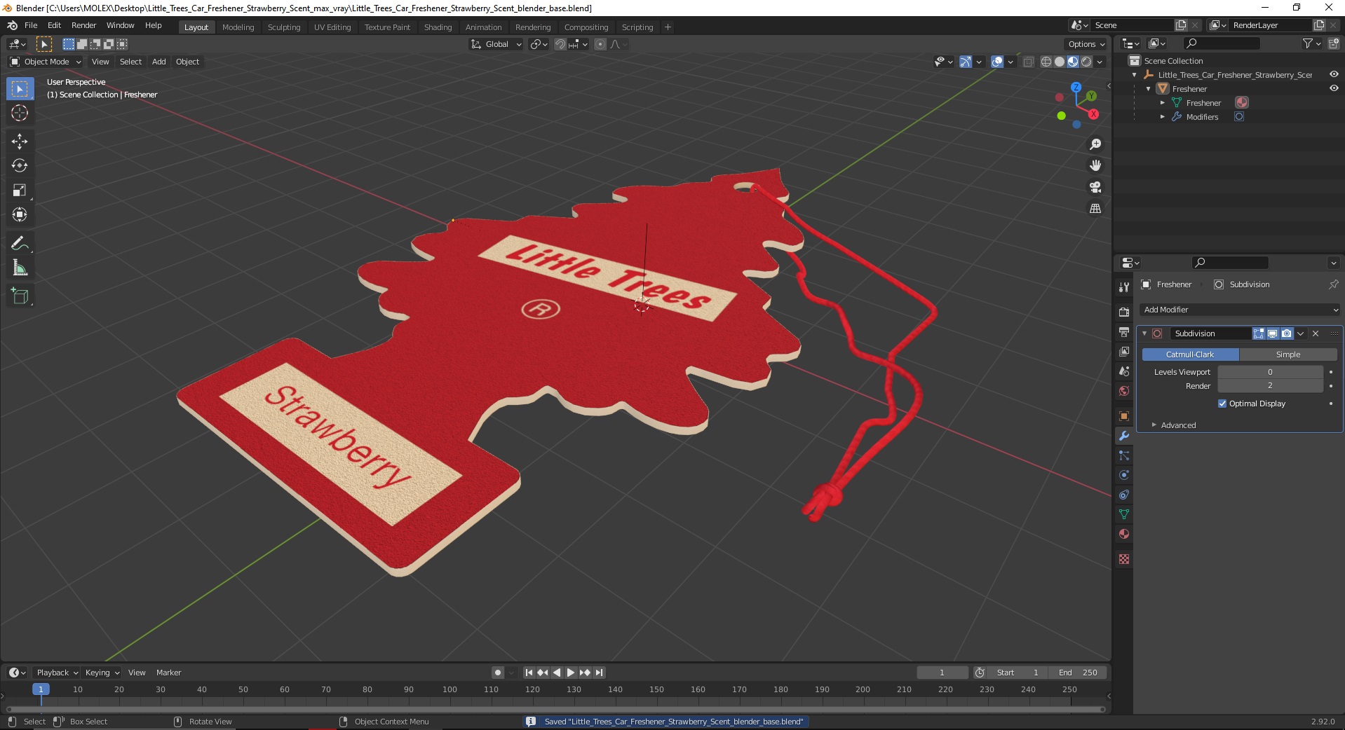1345x730 pixels.
Task: Open the Output properties tab
Action: [1124, 331]
